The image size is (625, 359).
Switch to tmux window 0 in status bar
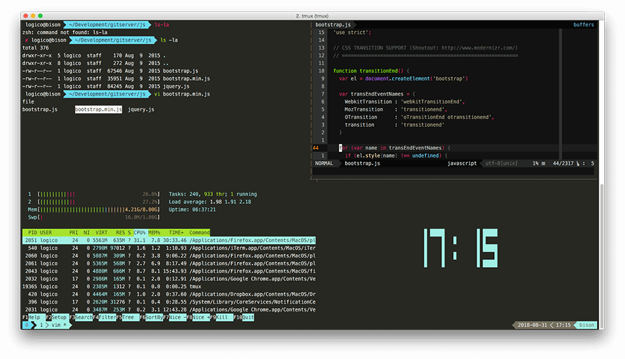click(27, 324)
